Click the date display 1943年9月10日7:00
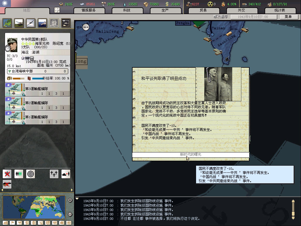 (254, 17)
